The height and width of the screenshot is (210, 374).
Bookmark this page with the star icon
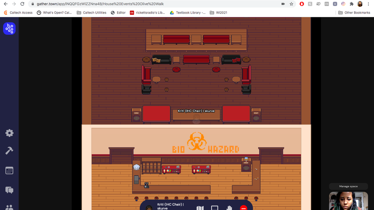(x=291, y=4)
